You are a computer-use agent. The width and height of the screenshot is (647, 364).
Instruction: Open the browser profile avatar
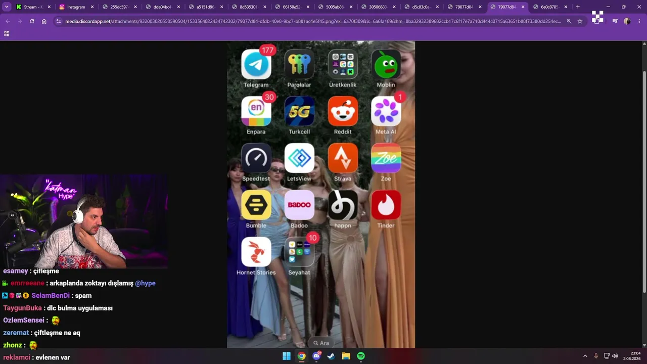click(x=627, y=21)
